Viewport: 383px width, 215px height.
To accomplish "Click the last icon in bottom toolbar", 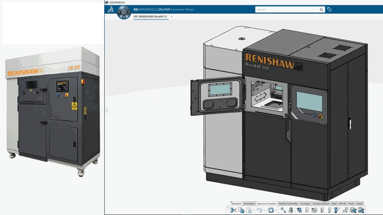I will 360,210.
